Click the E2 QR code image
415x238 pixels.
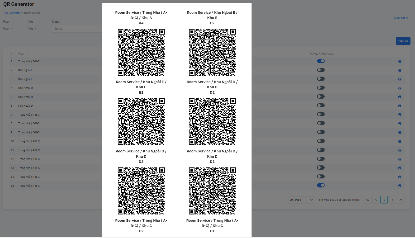[x=212, y=52]
